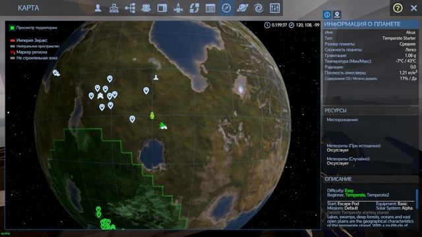The height and width of the screenshot is (237, 422).
Task: Toggle the Просмотр территории checkbox
Action: (12, 28)
